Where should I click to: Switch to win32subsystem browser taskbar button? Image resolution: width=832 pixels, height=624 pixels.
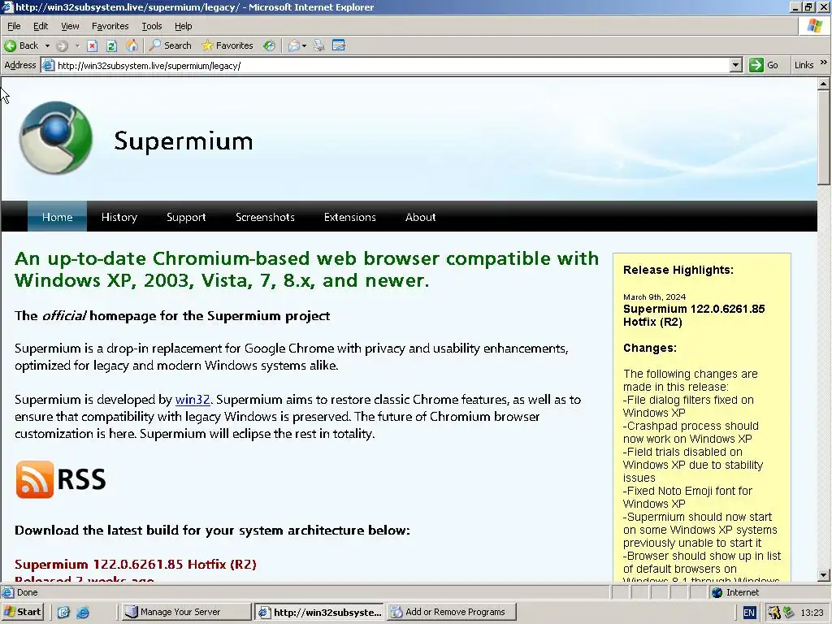tap(320, 612)
